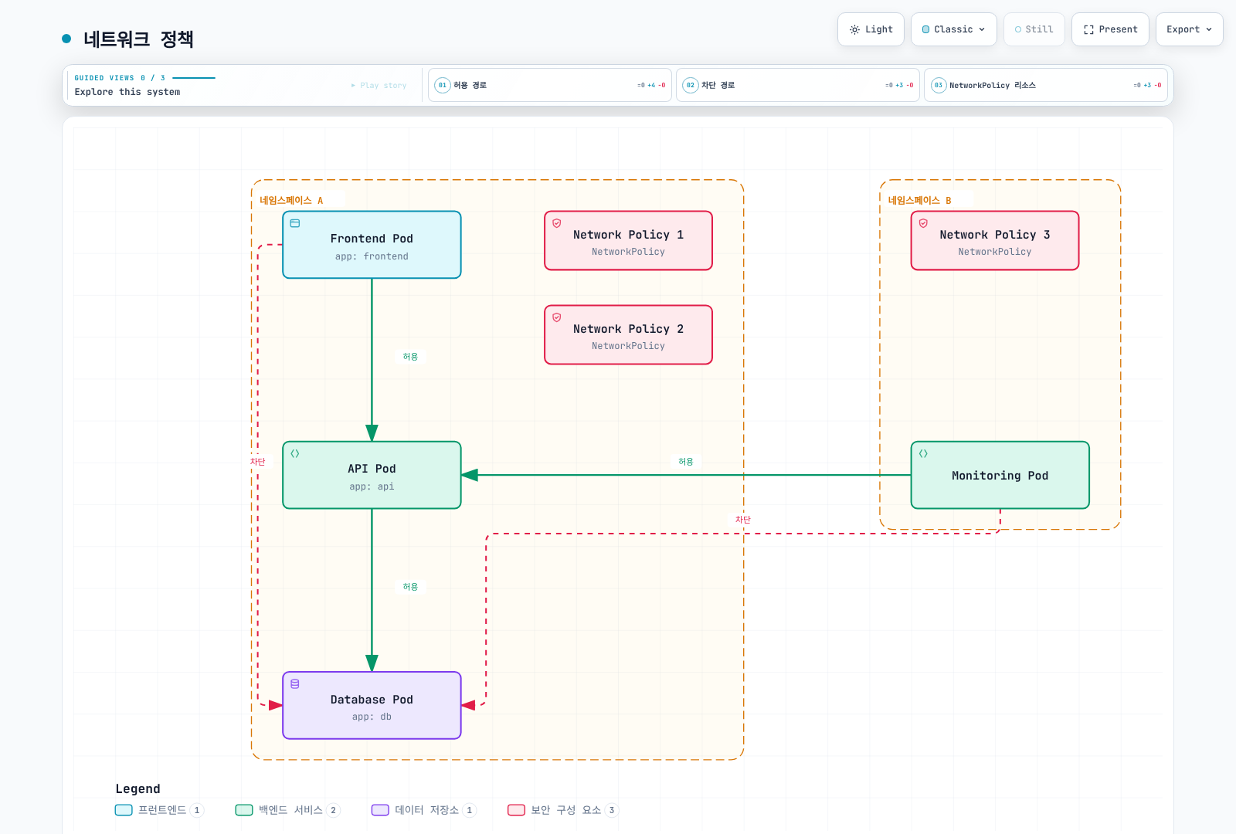Toggle the 보안 구성 요소 legend filter
1236x834 pixels.
coord(563,810)
